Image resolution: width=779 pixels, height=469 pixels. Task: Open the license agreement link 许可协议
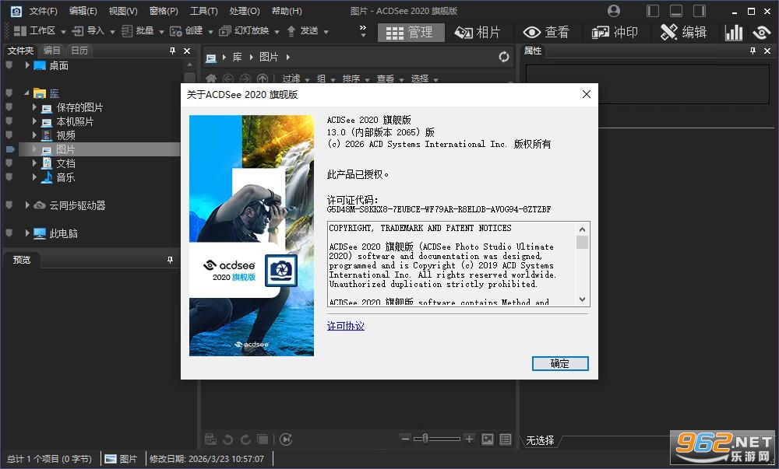pos(345,326)
